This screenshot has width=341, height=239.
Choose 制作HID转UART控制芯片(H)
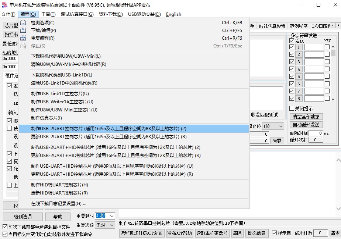[x=134, y=185]
